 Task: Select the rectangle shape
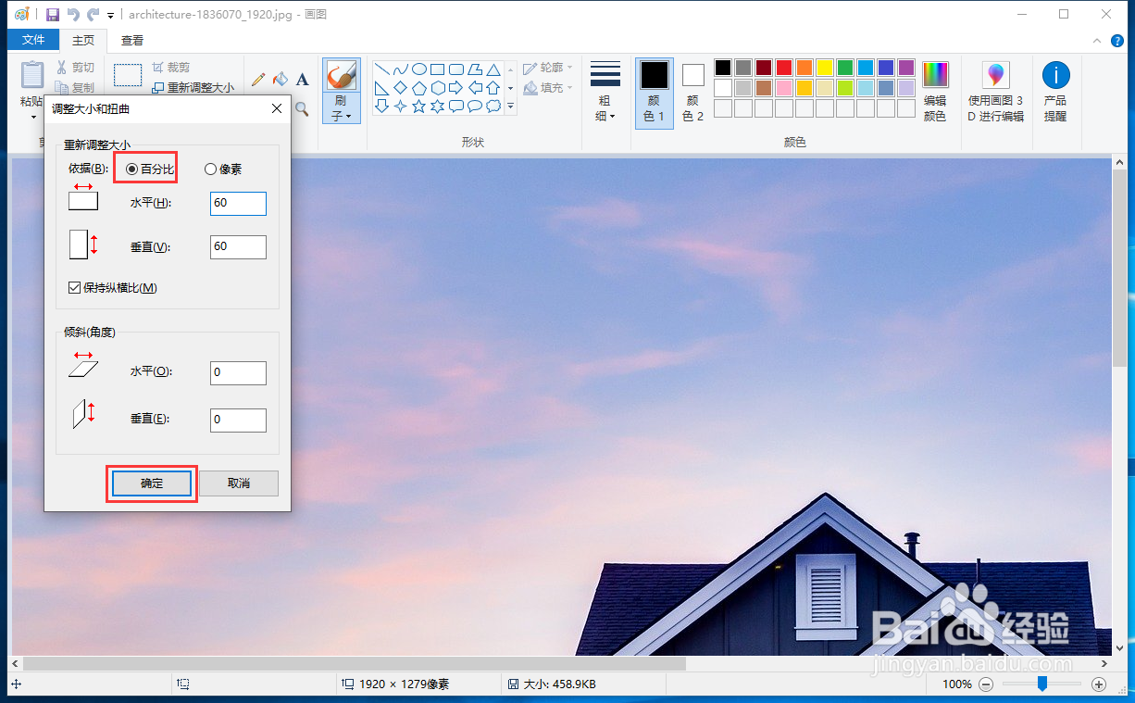click(437, 69)
